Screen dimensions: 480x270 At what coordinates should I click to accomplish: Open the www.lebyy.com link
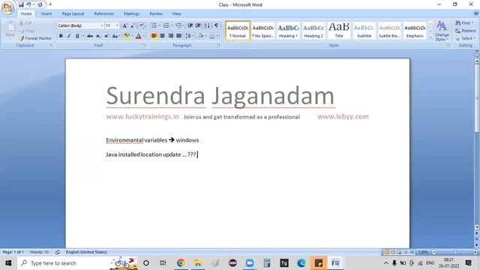pyautogui.click(x=343, y=117)
